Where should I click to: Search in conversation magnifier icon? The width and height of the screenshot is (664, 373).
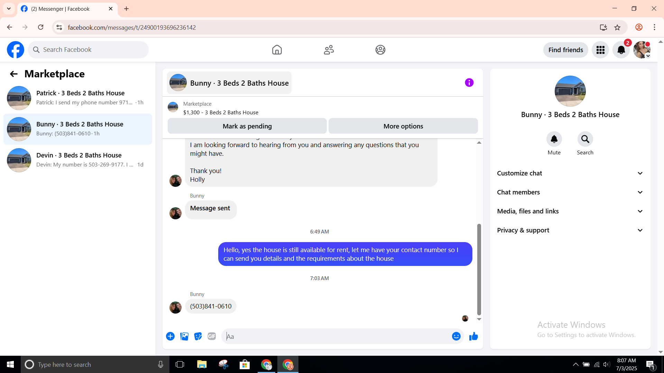585,139
